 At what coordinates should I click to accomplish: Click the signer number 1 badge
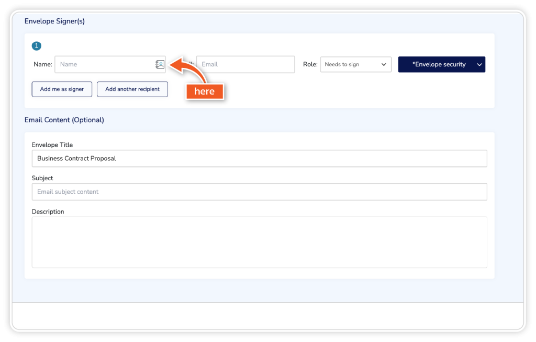[x=36, y=46]
